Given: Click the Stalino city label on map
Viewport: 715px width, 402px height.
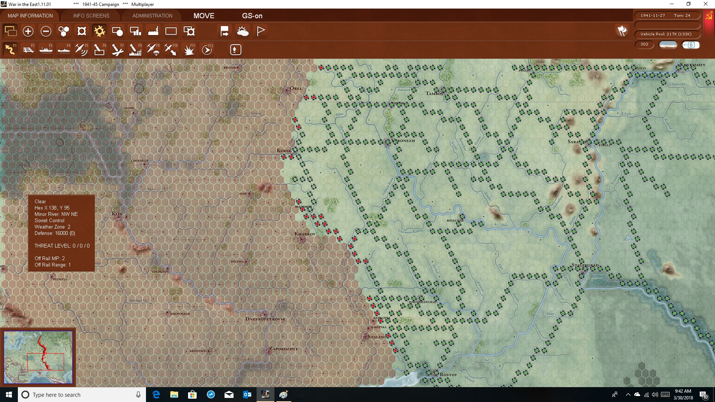Looking at the screenshot, I should pyautogui.click(x=377, y=337).
